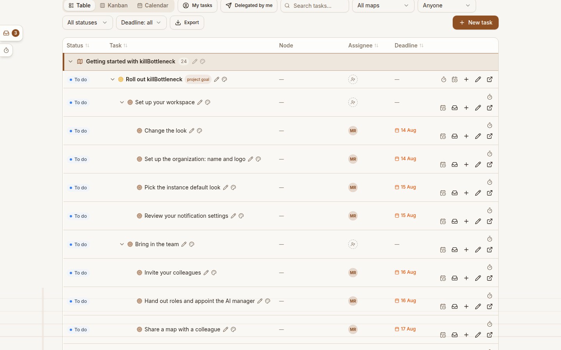
Task: Collapse Roll out killBottleneck subtasks
Action: tap(113, 79)
